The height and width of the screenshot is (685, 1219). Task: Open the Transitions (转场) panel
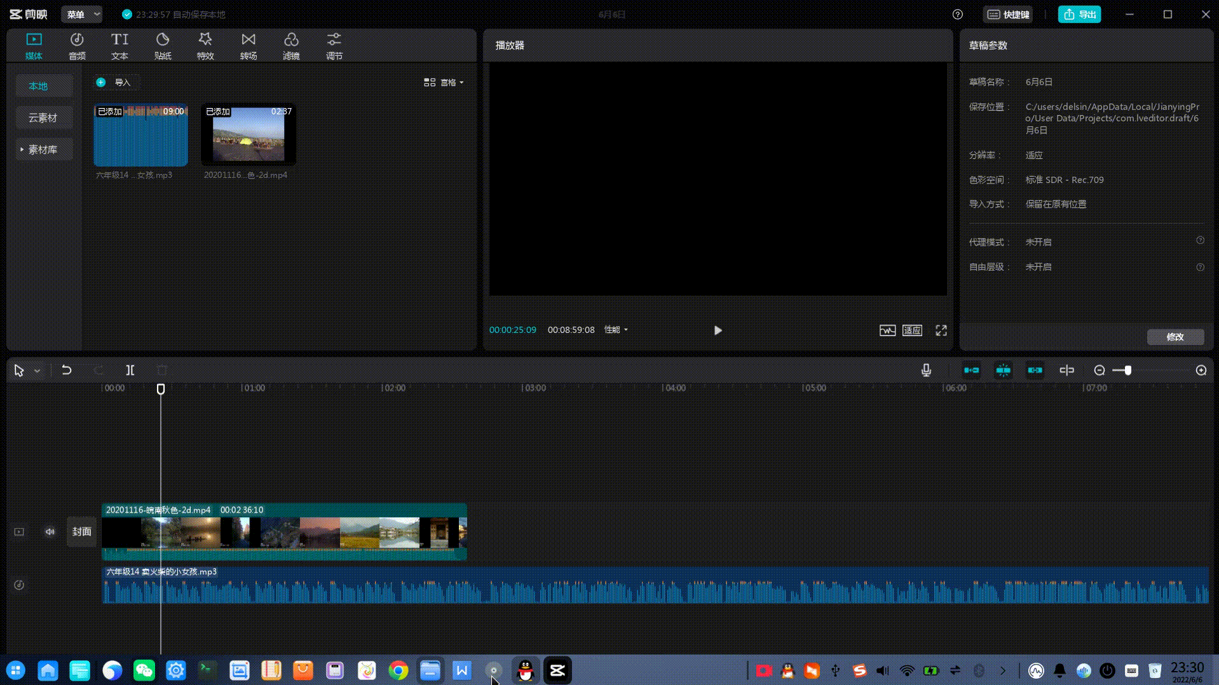click(249, 46)
